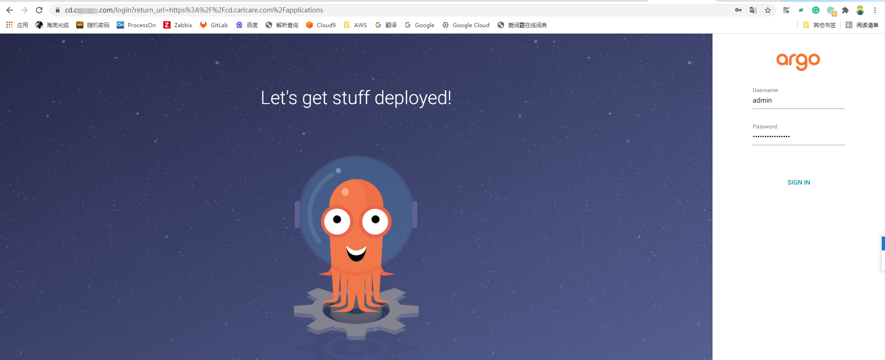Open the Chrome three-dot menu

(875, 10)
